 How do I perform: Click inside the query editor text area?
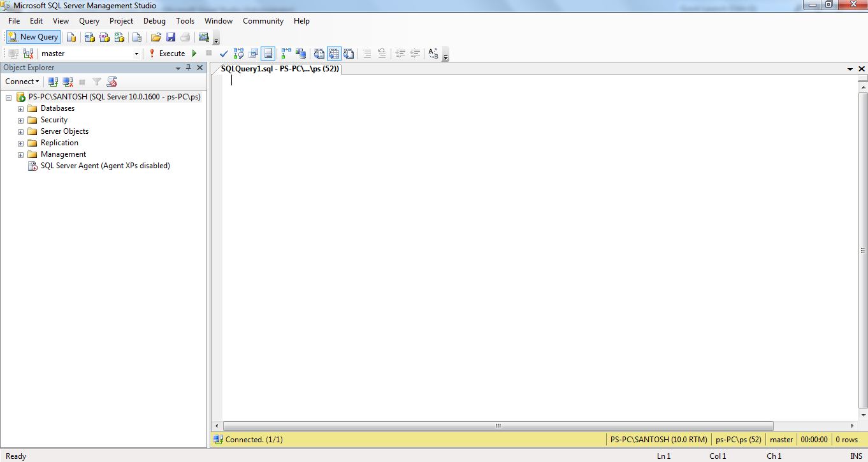[540, 247]
